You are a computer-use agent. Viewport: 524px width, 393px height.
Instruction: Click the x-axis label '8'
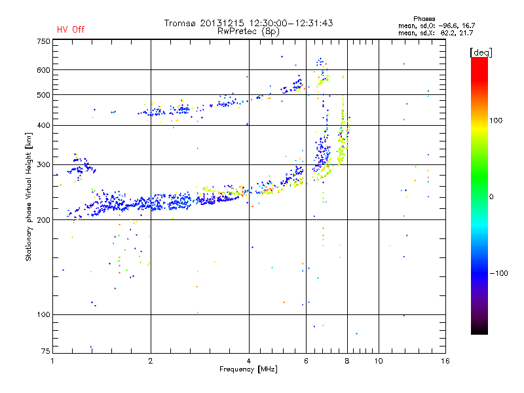click(347, 361)
